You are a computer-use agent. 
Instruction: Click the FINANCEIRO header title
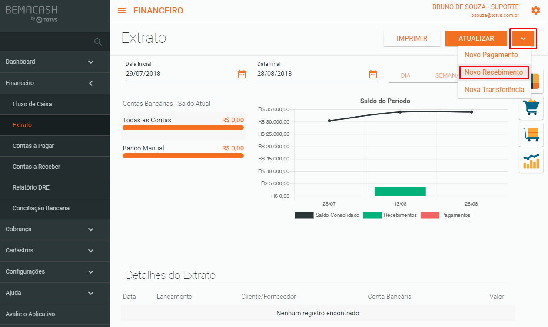(158, 10)
